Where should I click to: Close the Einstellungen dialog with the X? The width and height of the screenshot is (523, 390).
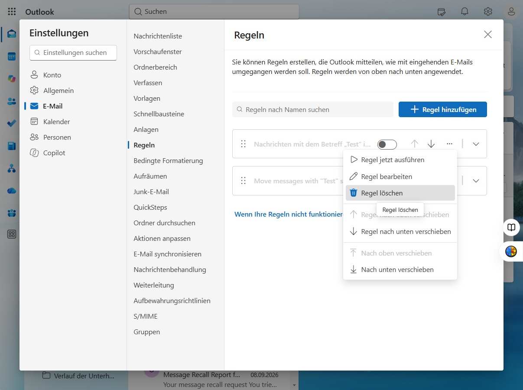point(488,35)
